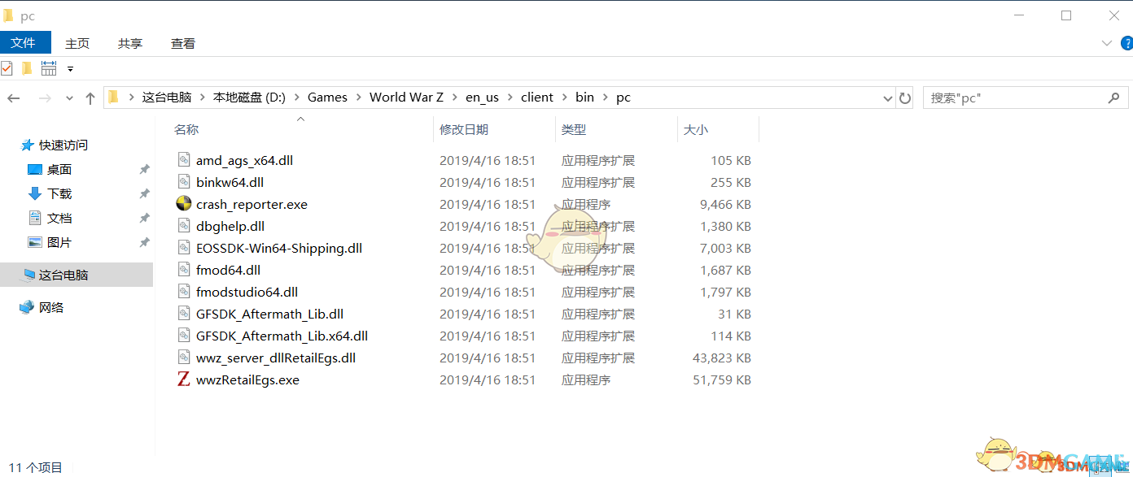Expand the ribbon with the chevron
This screenshot has width=1133, height=477.
(x=1106, y=43)
